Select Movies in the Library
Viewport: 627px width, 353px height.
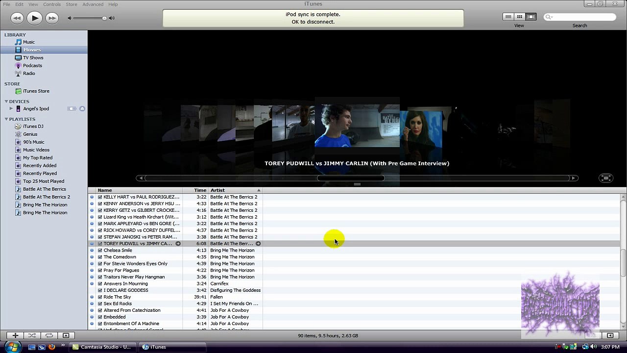44,50
